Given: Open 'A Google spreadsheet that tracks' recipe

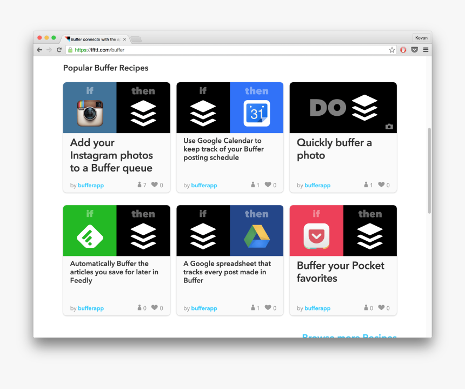Looking at the screenshot, I should pyautogui.click(x=227, y=272).
